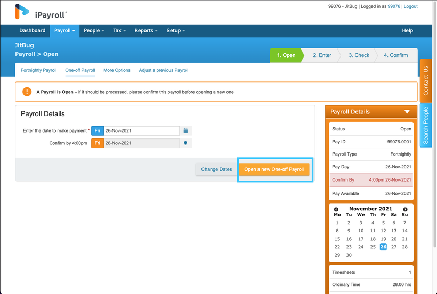Jump to step 4. Confirm
This screenshot has width=437, height=294.
(x=396, y=55)
